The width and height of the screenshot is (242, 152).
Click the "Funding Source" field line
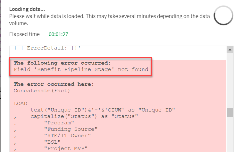click(71, 129)
